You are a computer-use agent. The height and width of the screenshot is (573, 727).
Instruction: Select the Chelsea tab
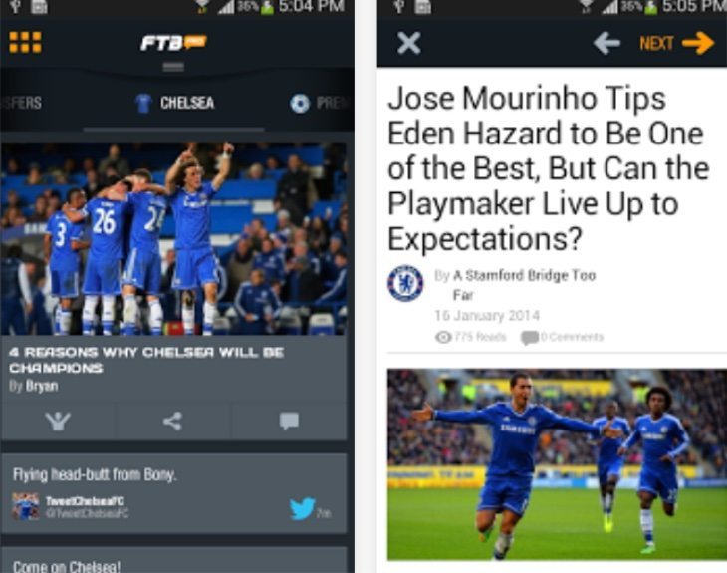pos(175,103)
